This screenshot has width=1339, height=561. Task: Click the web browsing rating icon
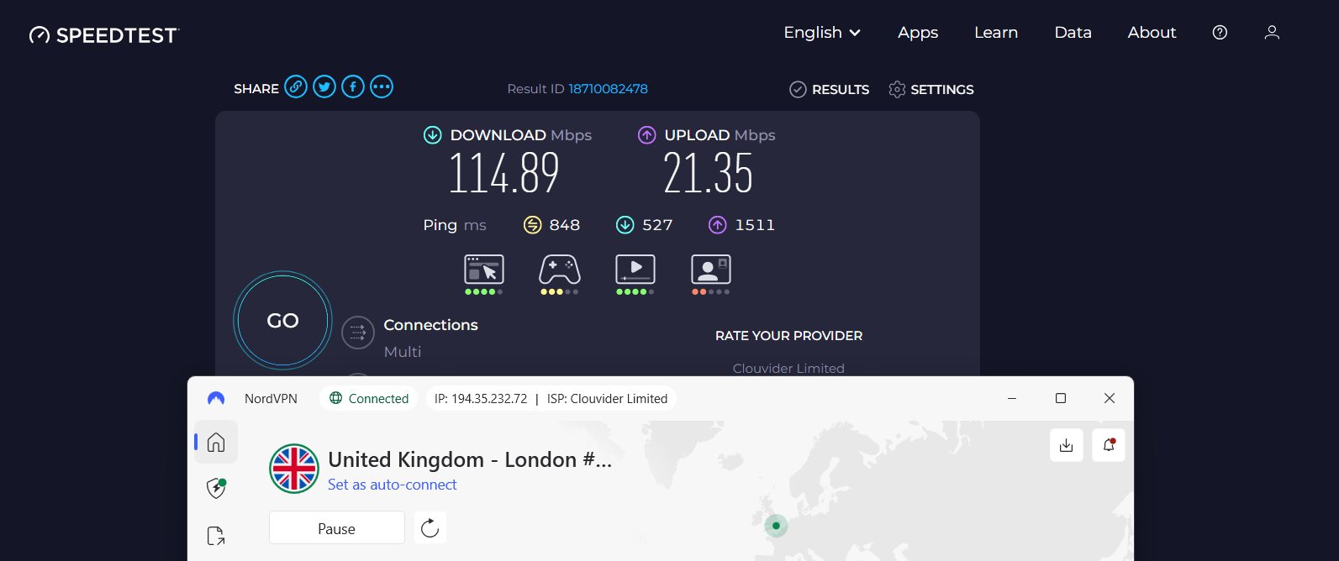(484, 270)
